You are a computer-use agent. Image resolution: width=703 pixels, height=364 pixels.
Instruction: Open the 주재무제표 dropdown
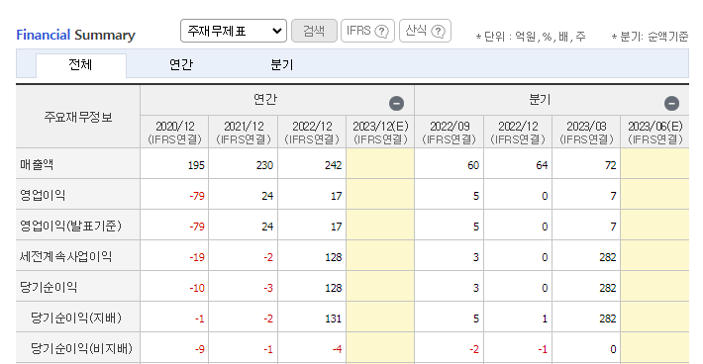pyautogui.click(x=233, y=31)
